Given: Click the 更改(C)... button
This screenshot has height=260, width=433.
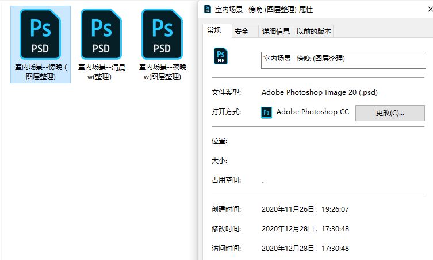Looking at the screenshot, I should coord(390,112).
